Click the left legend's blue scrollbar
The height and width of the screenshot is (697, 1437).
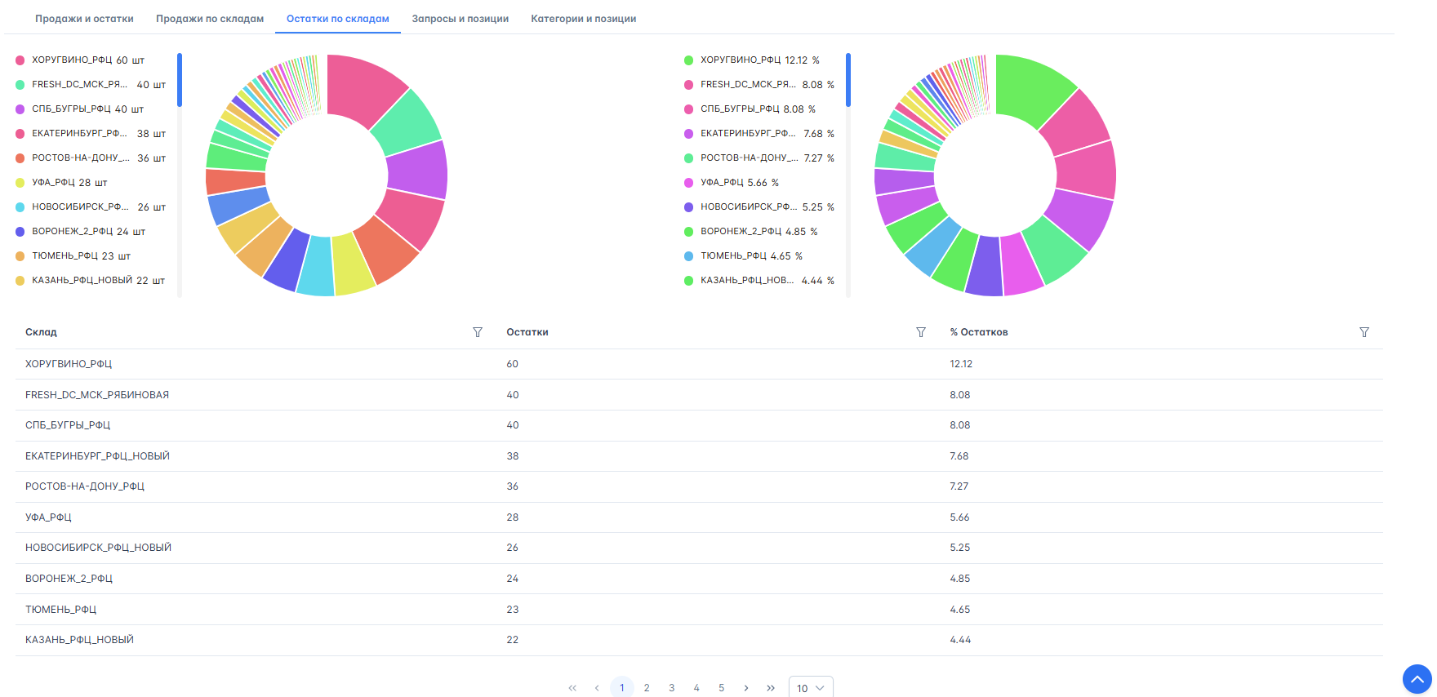pyautogui.click(x=180, y=80)
